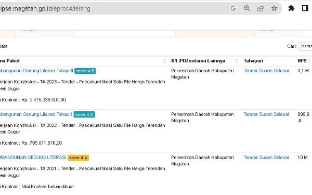This screenshot has height=195, width=312.
Task: Click the share page icon
Action: coord(261,8)
